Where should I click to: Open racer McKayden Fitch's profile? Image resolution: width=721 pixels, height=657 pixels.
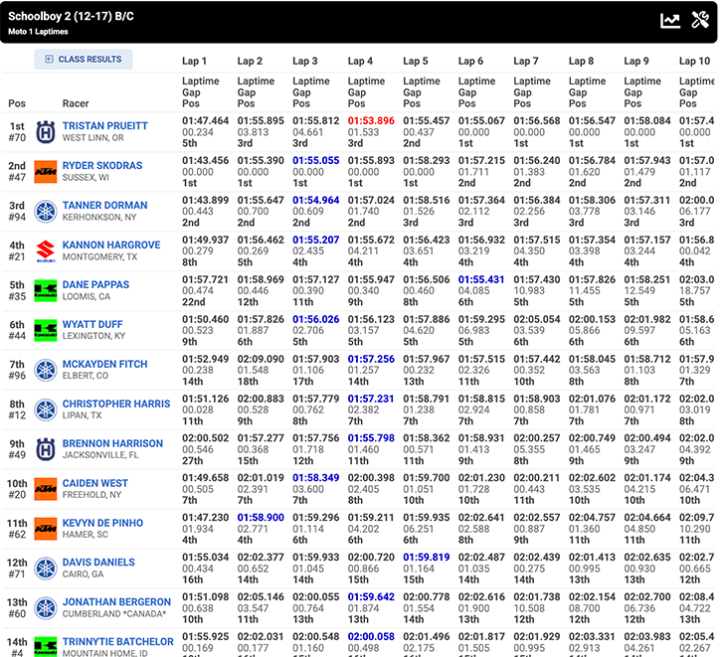pyautogui.click(x=104, y=364)
